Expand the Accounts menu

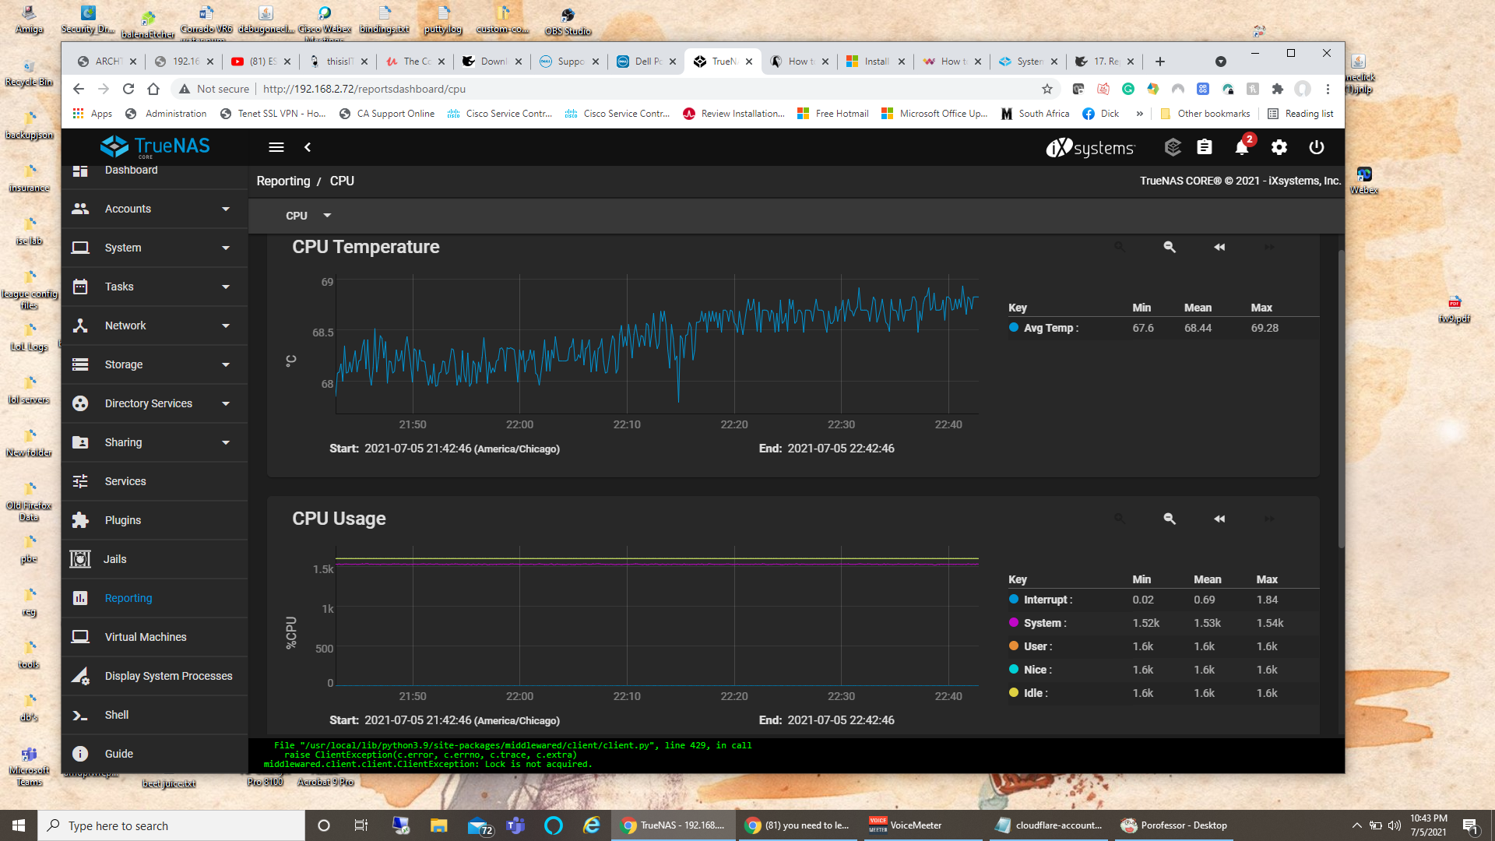(x=154, y=209)
